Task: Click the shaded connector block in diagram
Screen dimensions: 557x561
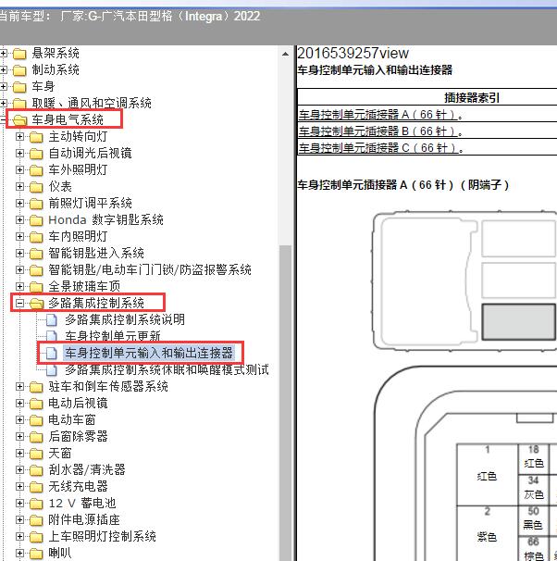Action: tap(519, 321)
